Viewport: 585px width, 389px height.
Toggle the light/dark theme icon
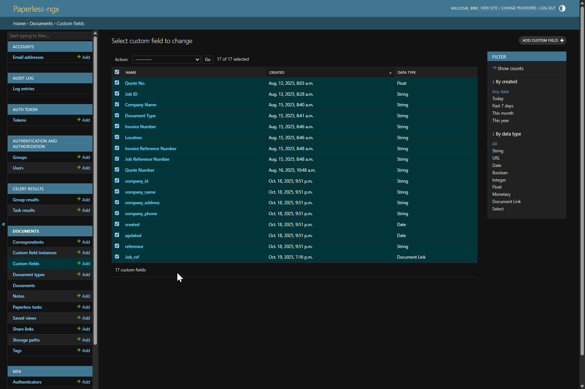[562, 8]
